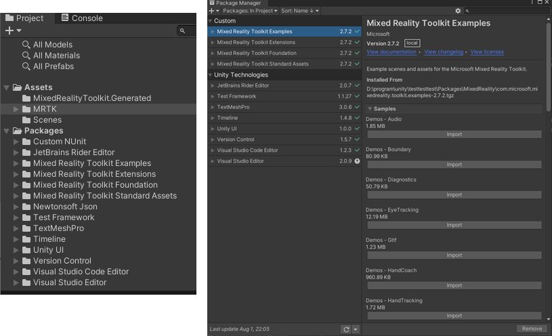This screenshot has height=336, width=552.
Task: Click the MixedRealityToolkit.Generated folder icon
Action: 26,98
